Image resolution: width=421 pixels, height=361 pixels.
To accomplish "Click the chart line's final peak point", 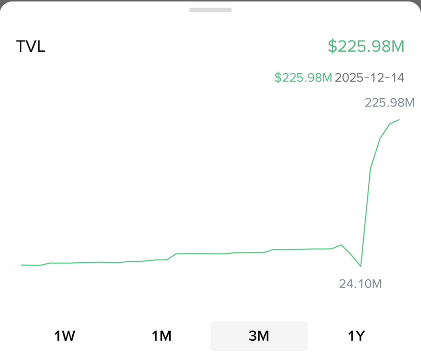I will coord(400,120).
